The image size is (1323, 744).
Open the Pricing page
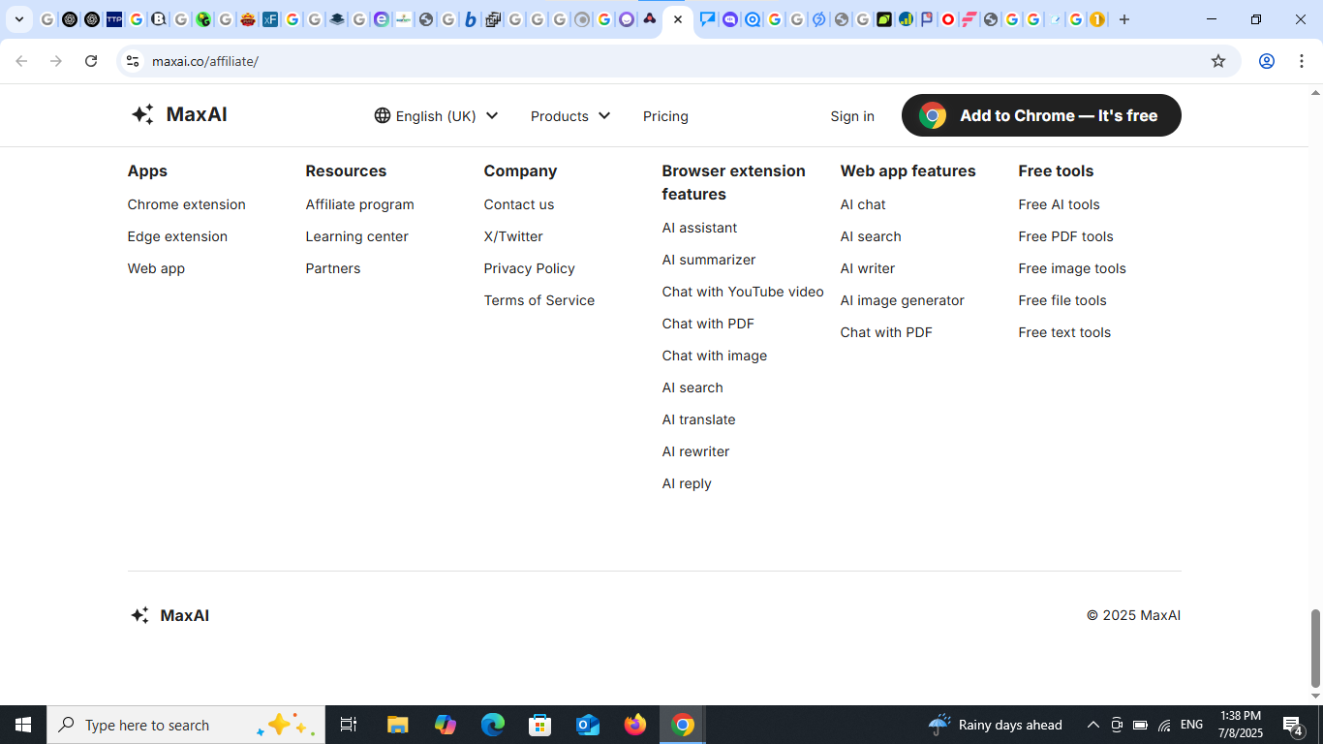point(665,116)
